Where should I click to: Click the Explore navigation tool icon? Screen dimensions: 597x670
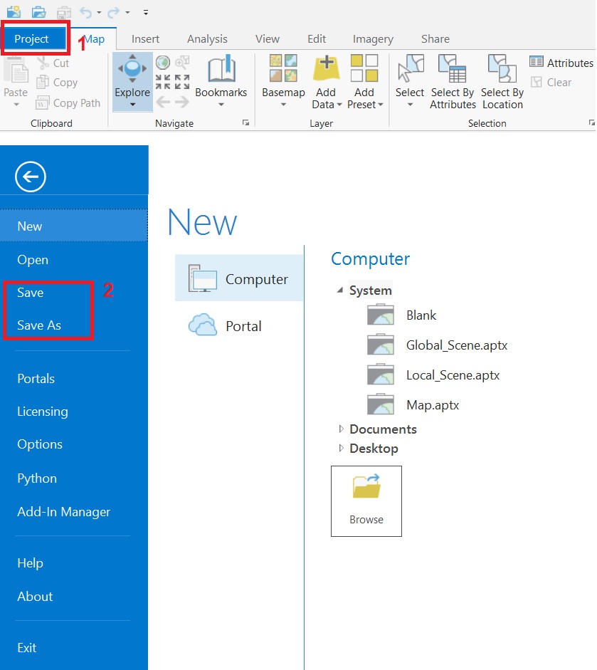coord(132,70)
